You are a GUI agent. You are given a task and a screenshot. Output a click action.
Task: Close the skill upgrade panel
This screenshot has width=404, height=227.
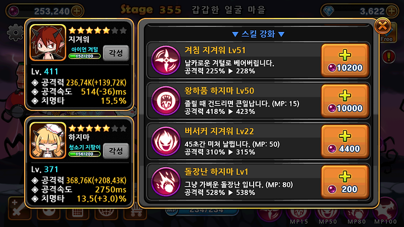tap(382, 26)
